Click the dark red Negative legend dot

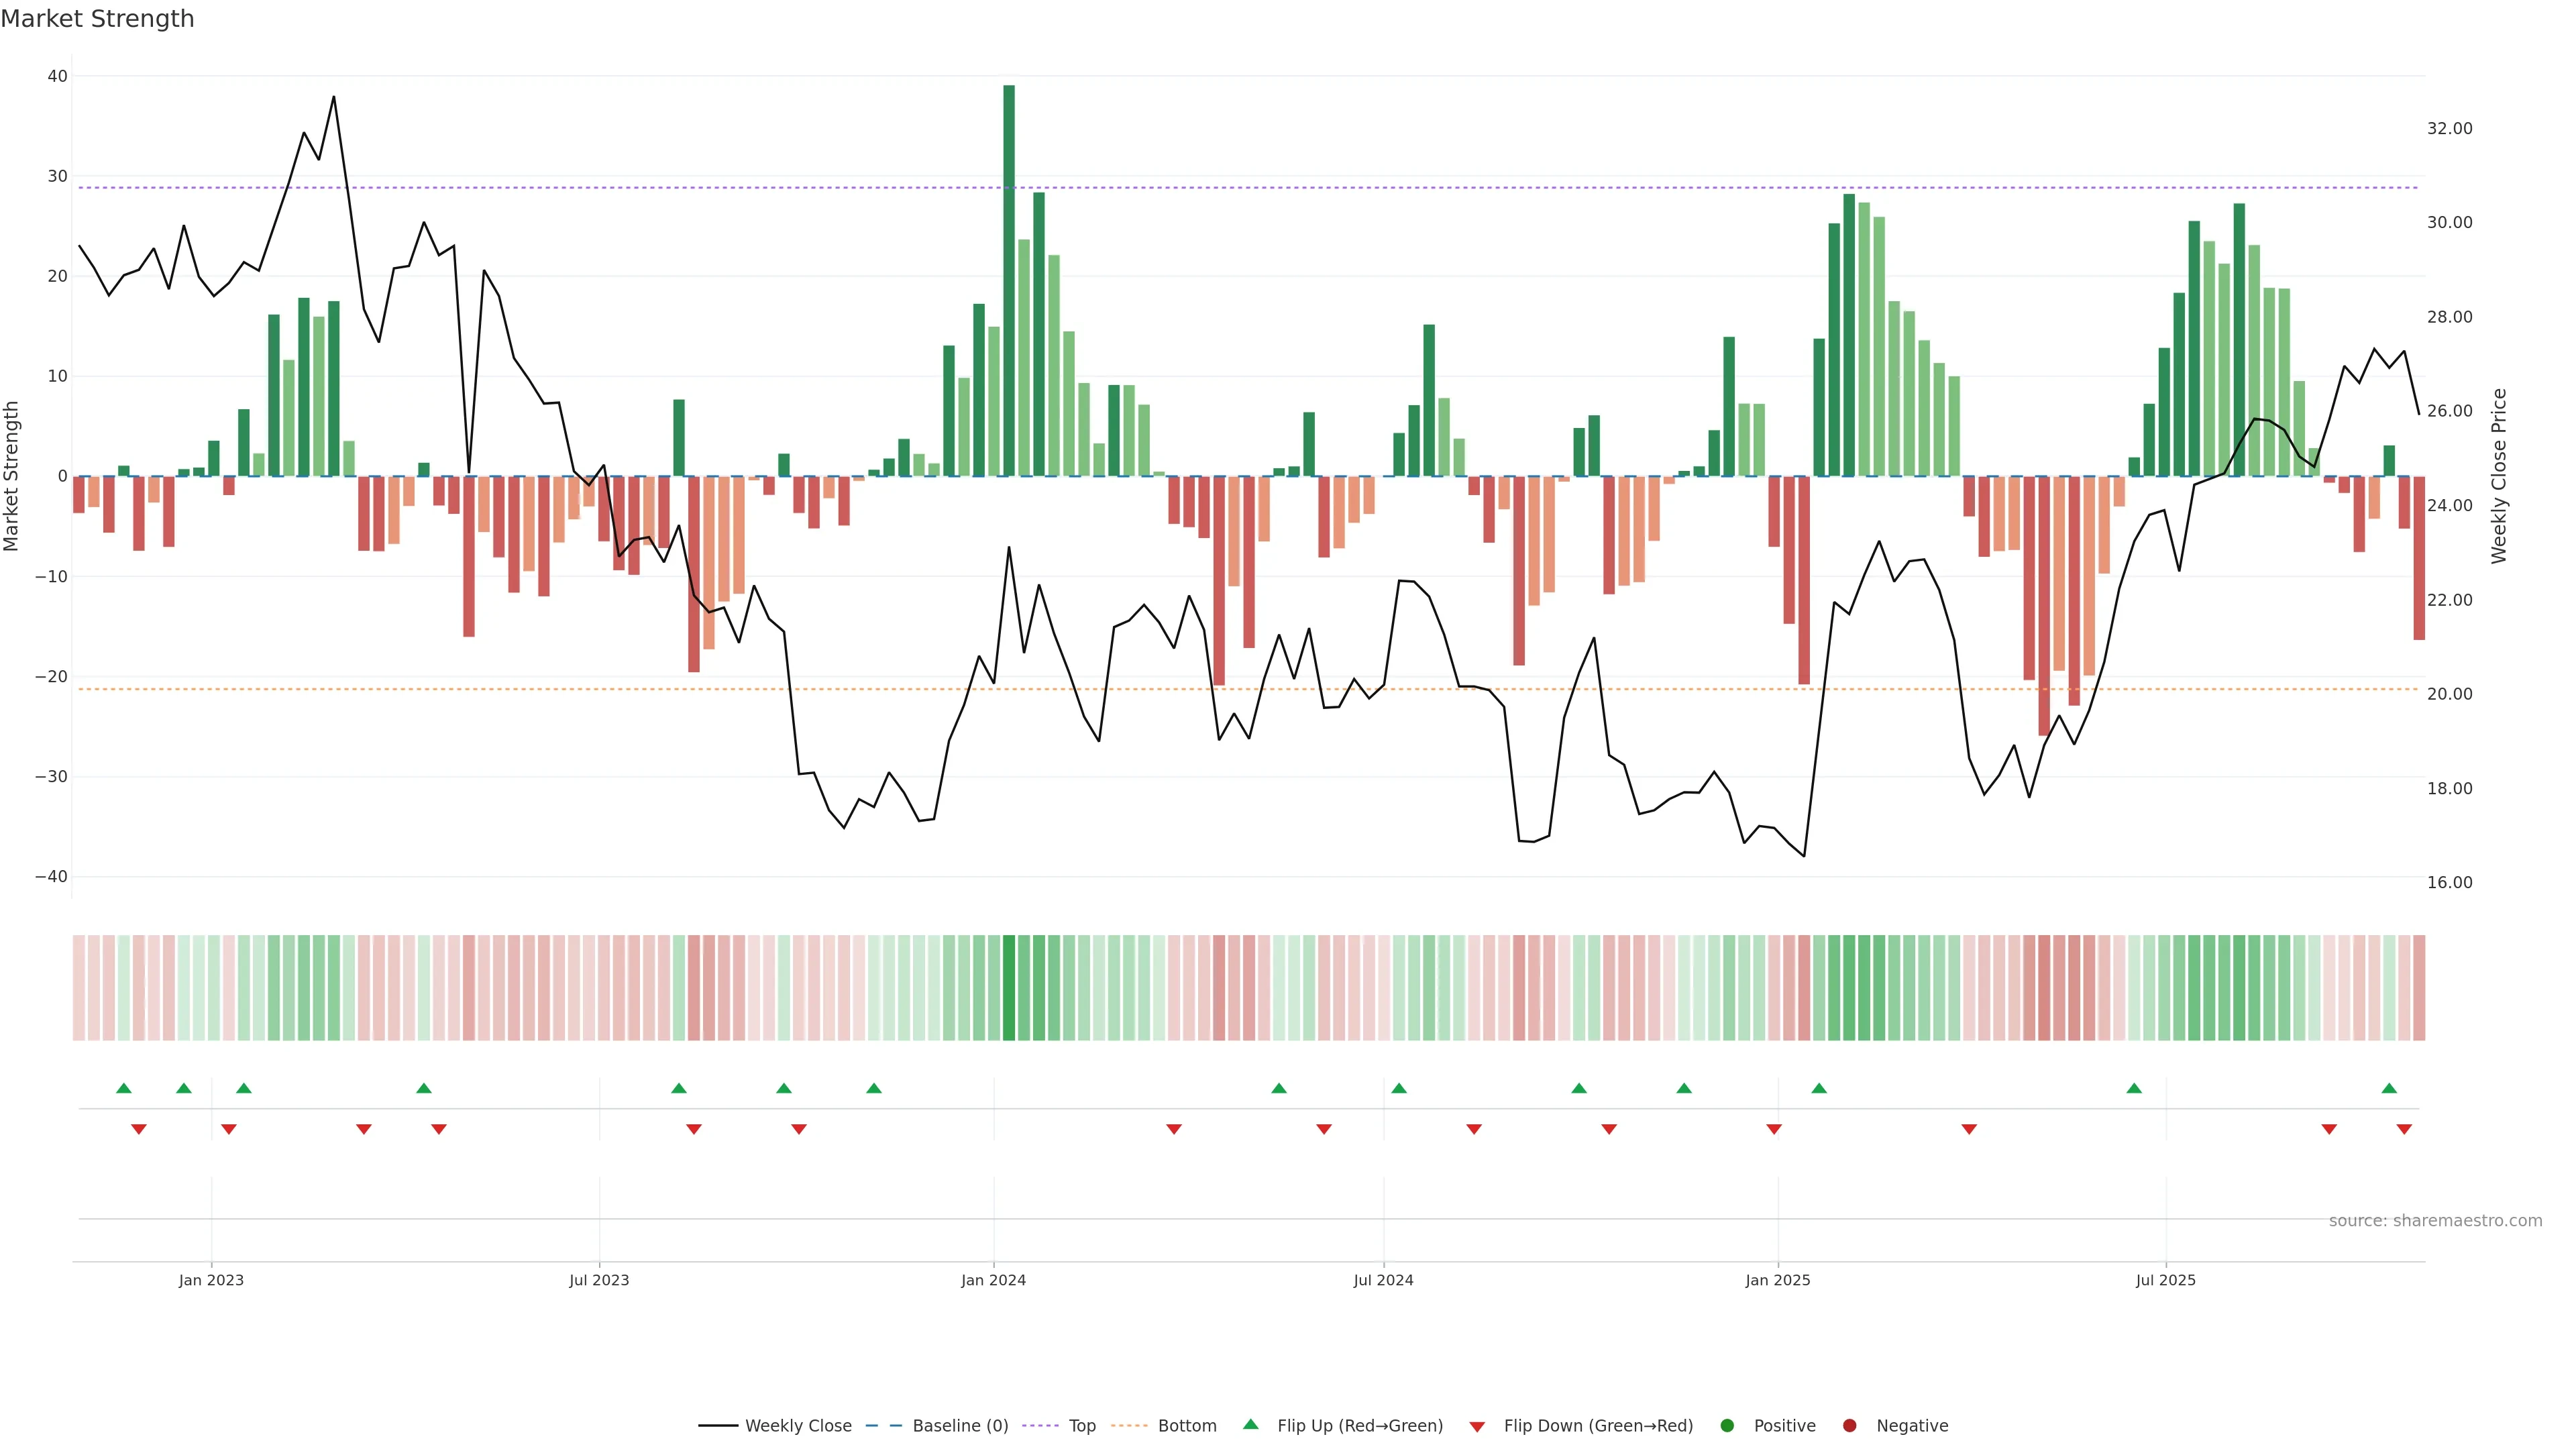1849,1425
